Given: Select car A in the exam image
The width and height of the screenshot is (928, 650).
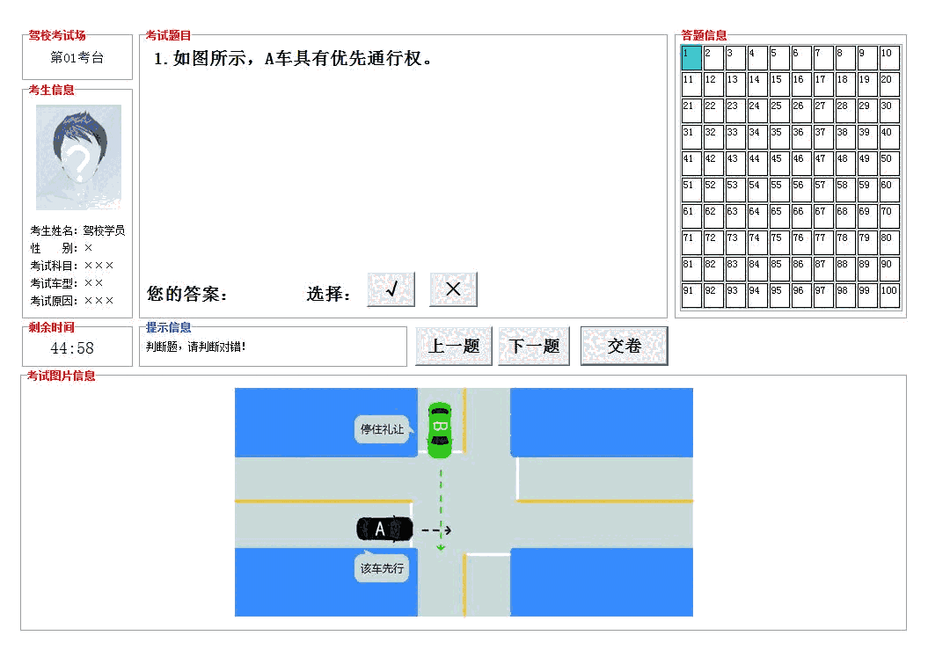Looking at the screenshot, I should 384,529.
